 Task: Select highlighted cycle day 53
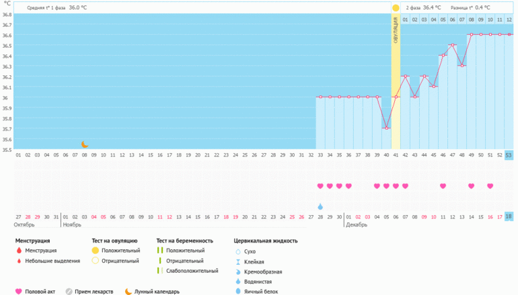509,155
